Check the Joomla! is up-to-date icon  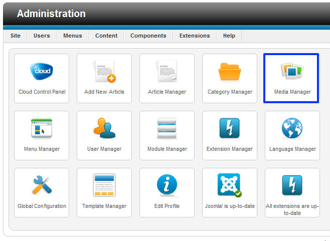230,185
